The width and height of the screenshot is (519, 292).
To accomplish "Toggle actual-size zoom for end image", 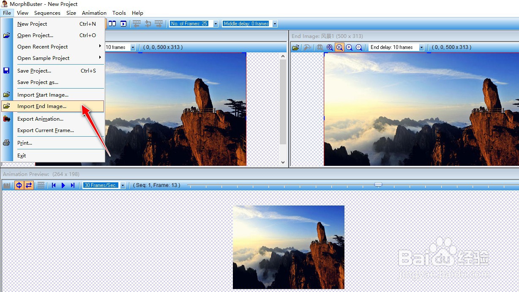I will coord(339,47).
